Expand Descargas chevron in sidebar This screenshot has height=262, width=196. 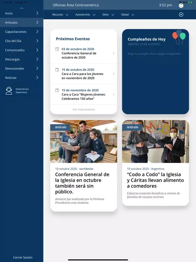point(37,59)
